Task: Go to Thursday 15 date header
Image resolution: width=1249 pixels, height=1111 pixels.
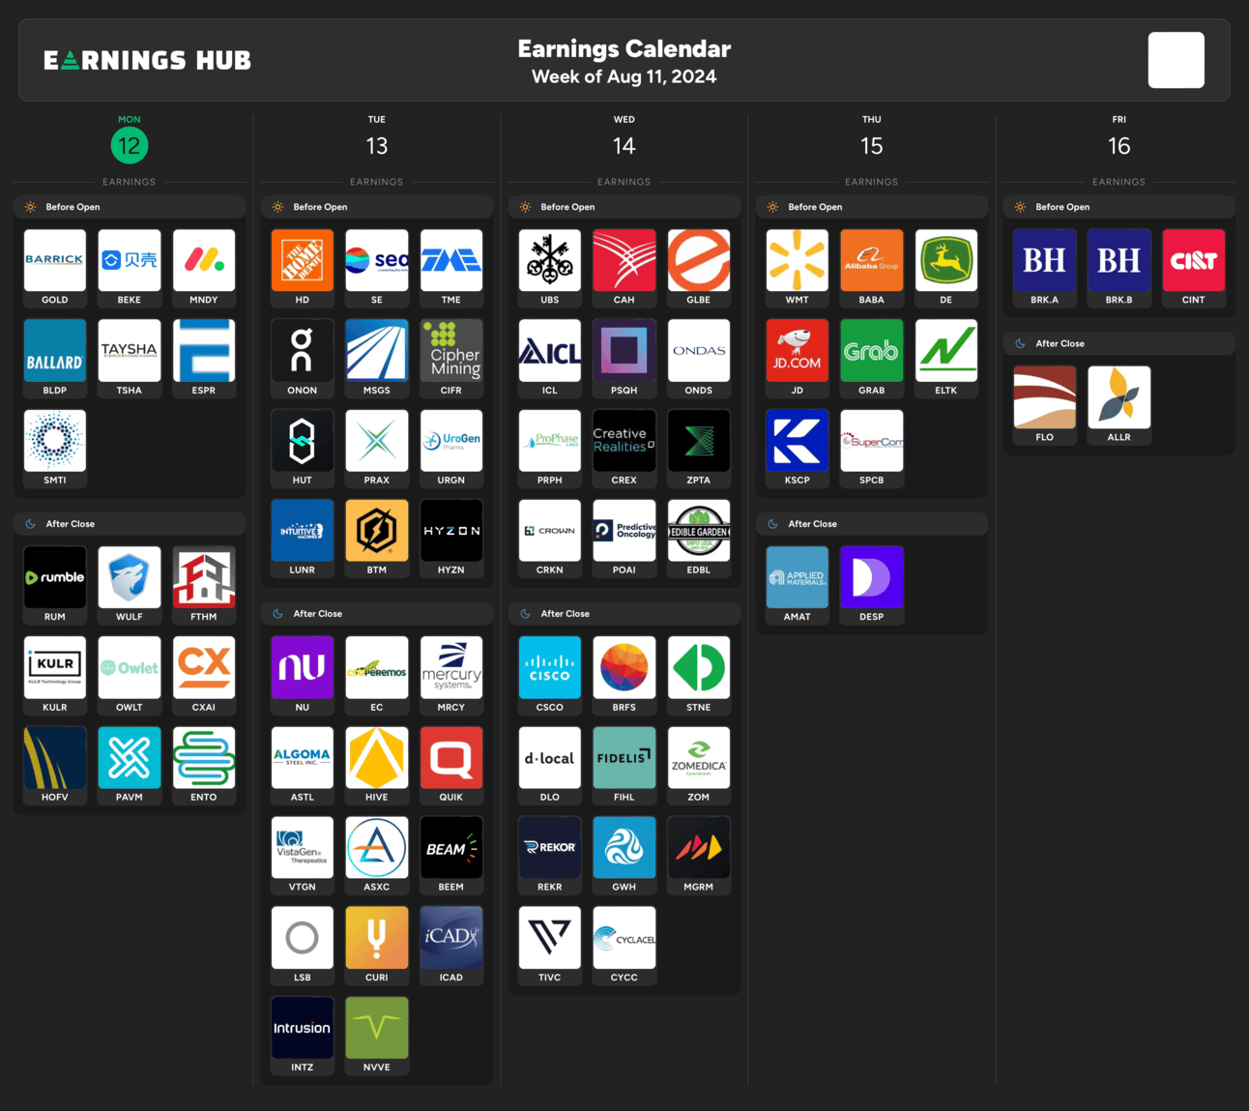Action: [x=872, y=137]
